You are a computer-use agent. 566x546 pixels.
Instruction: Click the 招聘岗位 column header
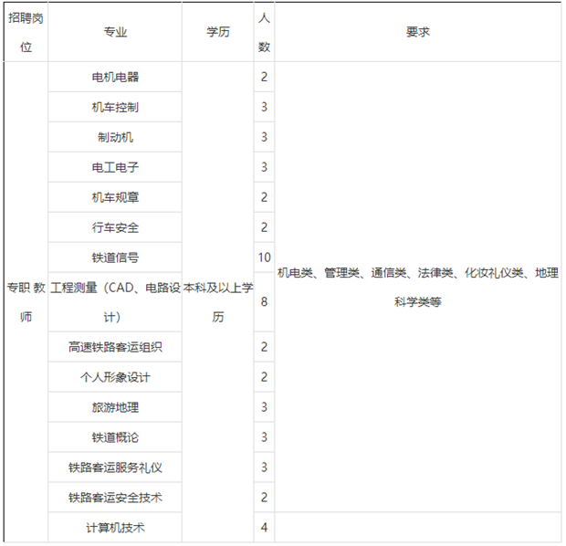click(26, 32)
